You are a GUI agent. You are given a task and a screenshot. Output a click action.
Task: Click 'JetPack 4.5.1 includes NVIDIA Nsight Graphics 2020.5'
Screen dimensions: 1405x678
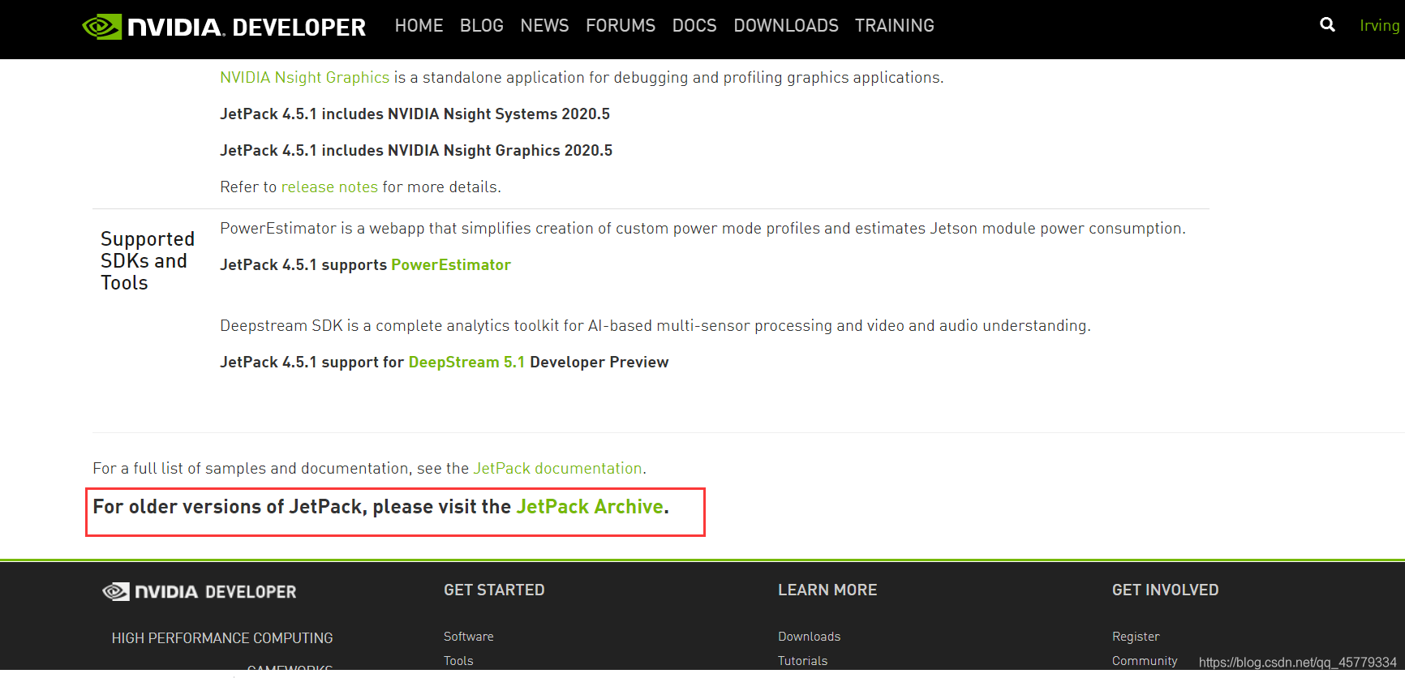416,151
